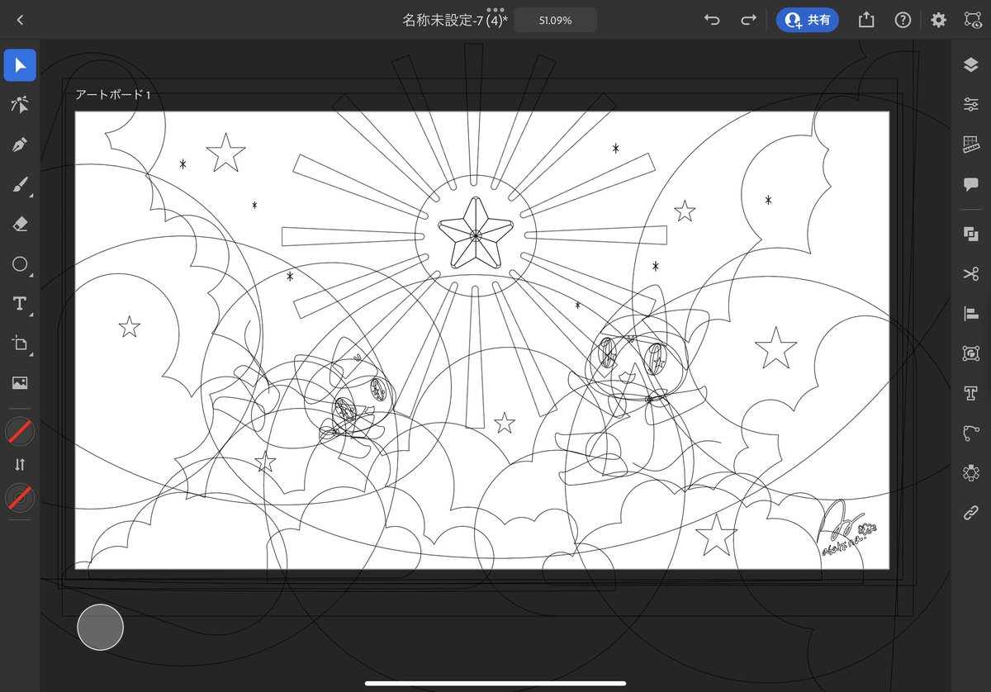This screenshot has width=991, height=692.
Task: Open the Type panel in right taskbar
Action: click(971, 392)
